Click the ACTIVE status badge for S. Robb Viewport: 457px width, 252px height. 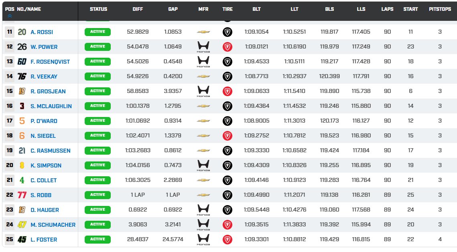[97, 195]
